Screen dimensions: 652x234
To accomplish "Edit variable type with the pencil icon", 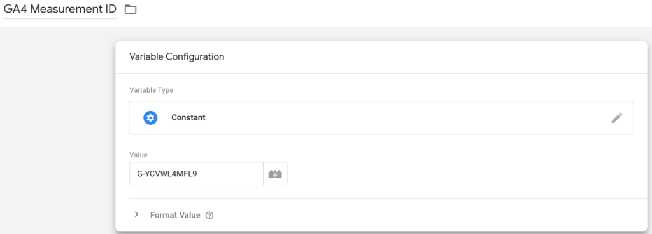I will (x=616, y=117).
